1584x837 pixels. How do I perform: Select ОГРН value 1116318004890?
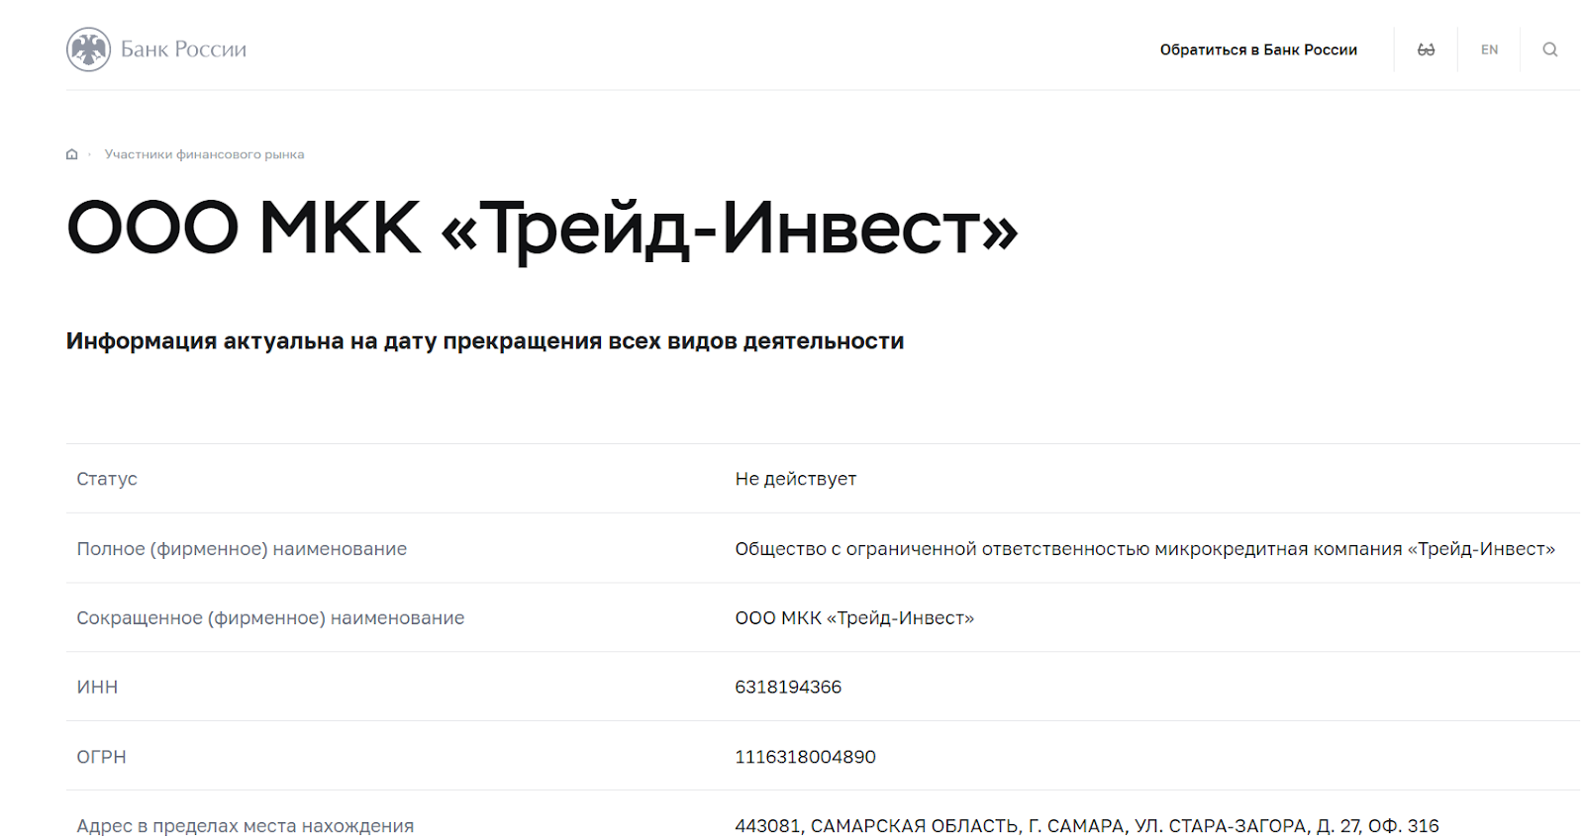point(805,757)
